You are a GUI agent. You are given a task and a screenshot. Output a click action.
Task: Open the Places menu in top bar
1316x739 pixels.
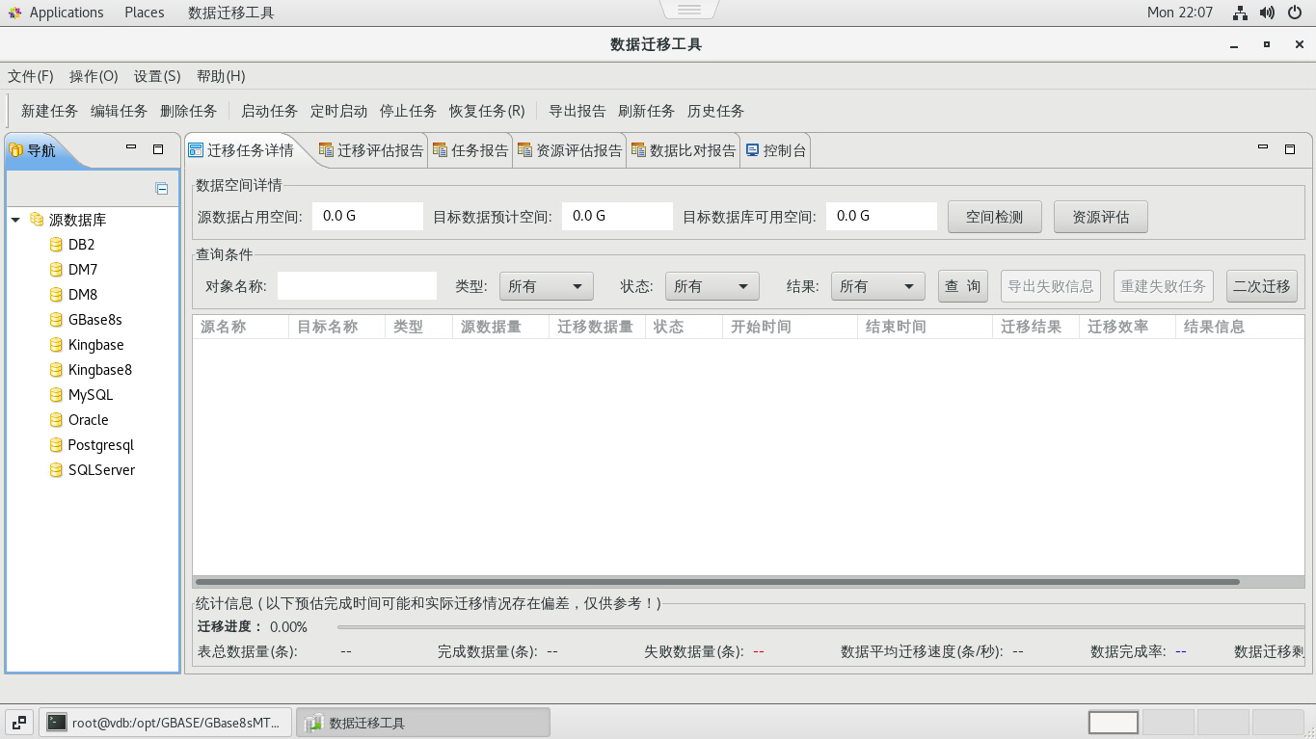coord(145,13)
